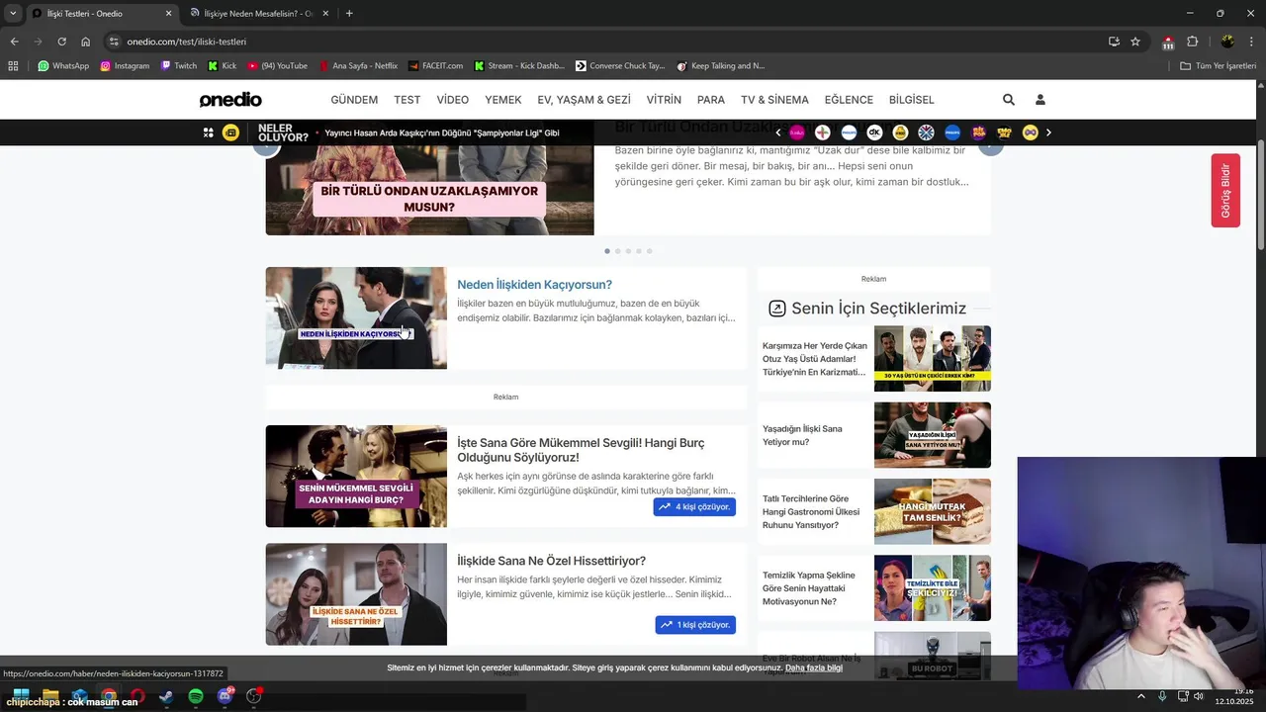Image resolution: width=1266 pixels, height=712 pixels.
Task: Open OBS Studio from the taskbar
Action: coord(253,696)
